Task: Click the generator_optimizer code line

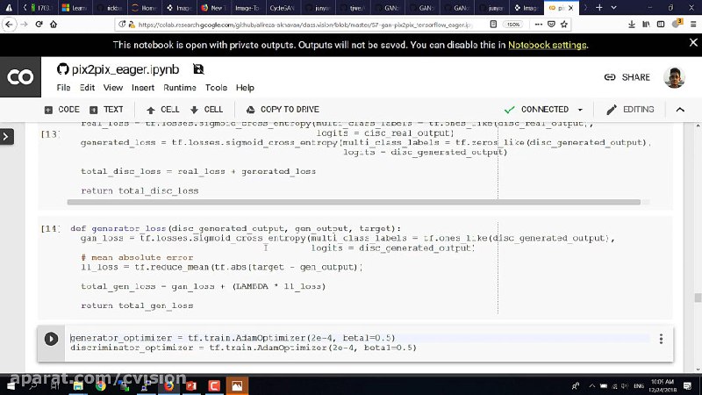Action: (x=233, y=338)
